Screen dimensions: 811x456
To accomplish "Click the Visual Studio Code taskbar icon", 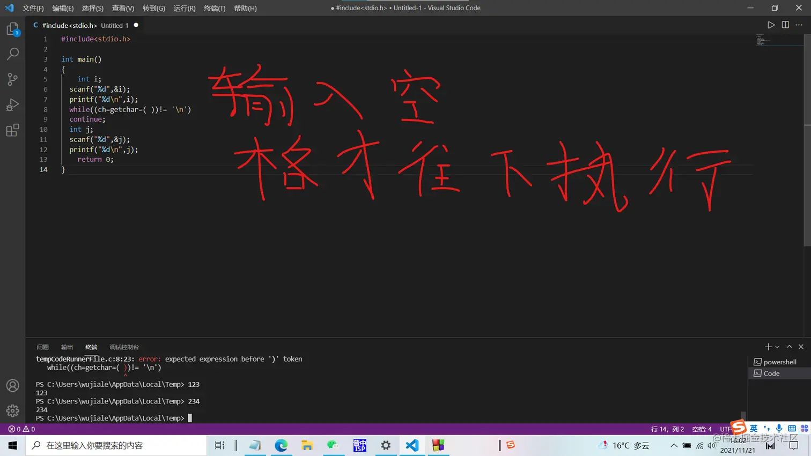I will pyautogui.click(x=412, y=445).
